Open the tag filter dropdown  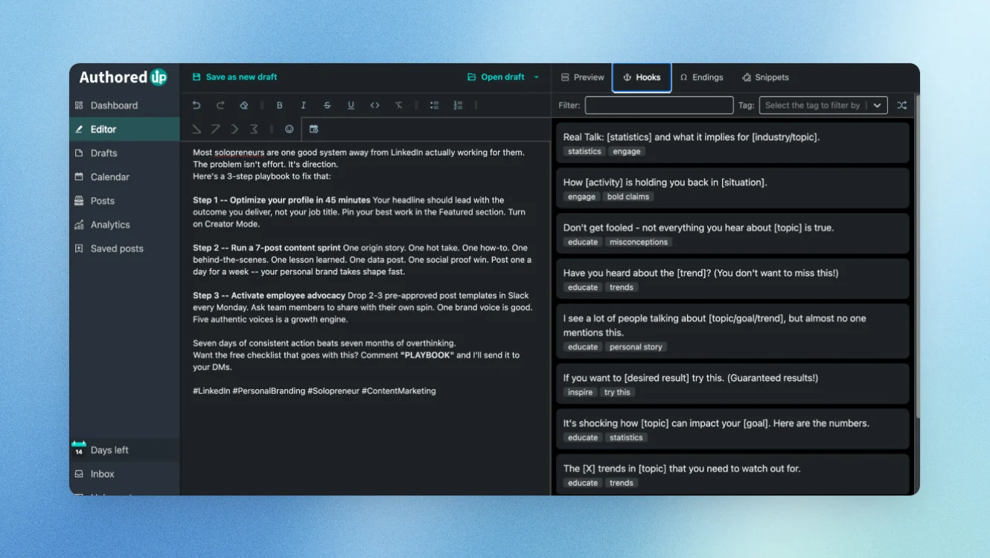tap(823, 106)
